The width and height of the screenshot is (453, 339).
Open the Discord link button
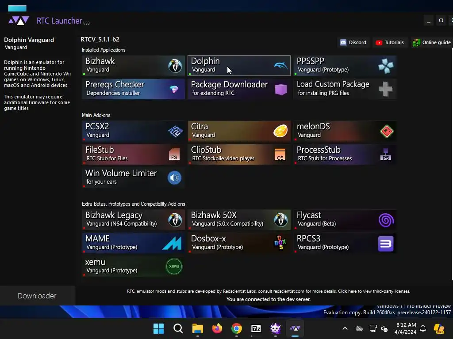click(353, 43)
